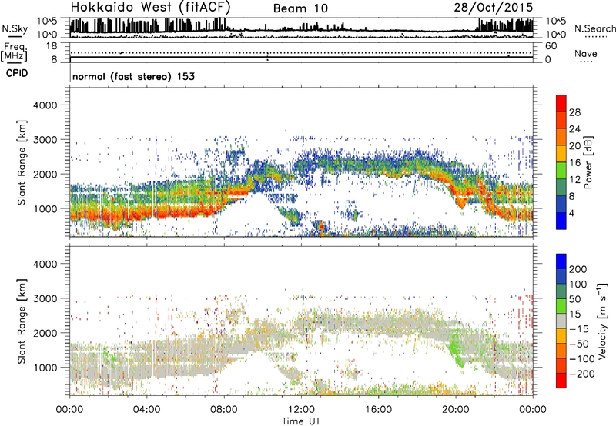Click the "16:00" time tick label
The image size is (616, 426).
378,410
